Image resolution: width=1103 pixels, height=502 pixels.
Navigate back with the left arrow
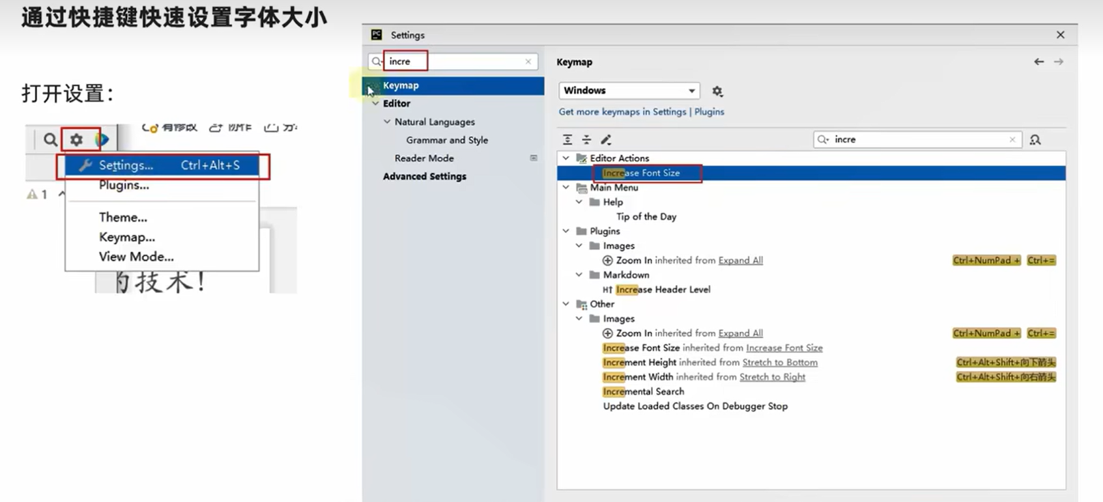coord(1039,62)
